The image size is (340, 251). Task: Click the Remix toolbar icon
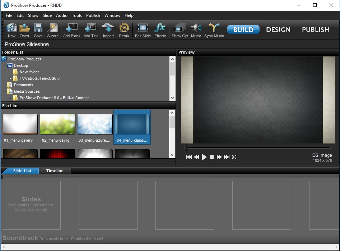click(x=124, y=31)
